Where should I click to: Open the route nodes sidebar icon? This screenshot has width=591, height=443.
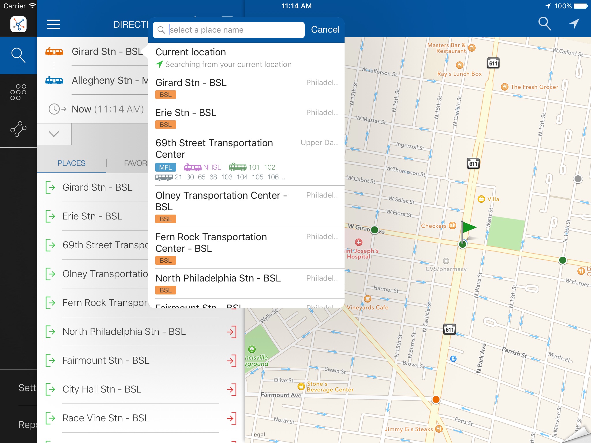[18, 129]
